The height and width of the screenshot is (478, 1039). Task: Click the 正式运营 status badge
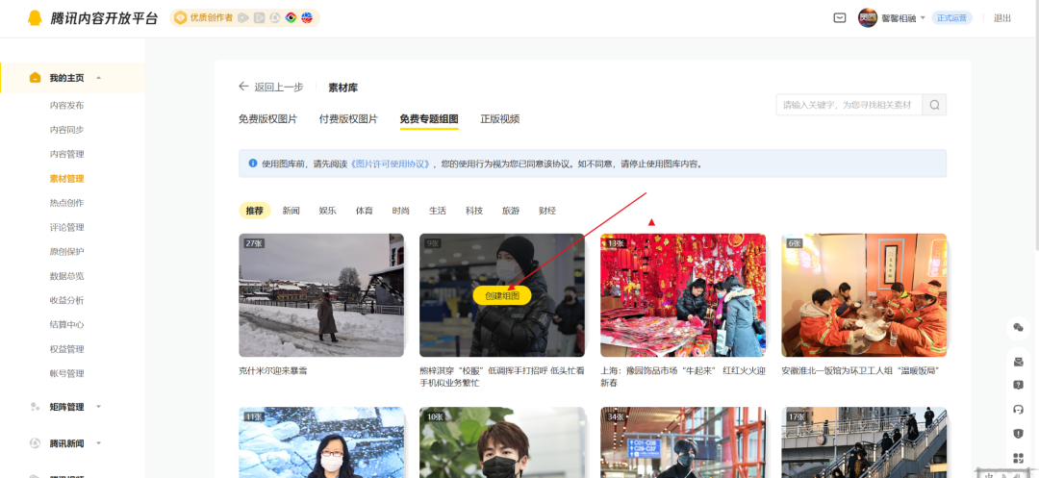[951, 18]
